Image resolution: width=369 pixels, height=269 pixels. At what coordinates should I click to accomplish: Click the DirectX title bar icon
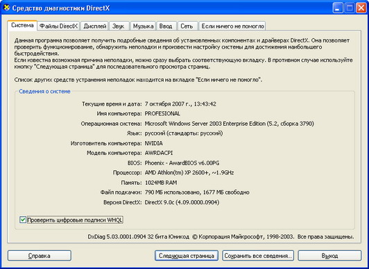tap(7, 8)
